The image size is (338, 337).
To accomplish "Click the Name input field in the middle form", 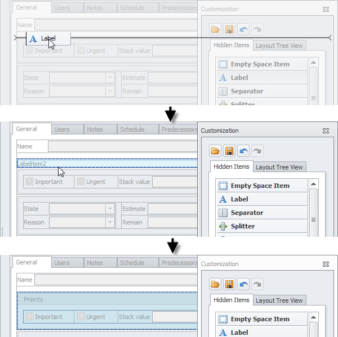I will (121, 146).
